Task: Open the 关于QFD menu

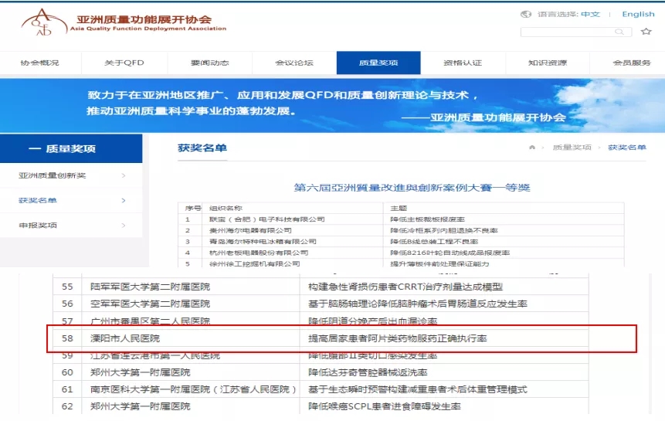Action: (124, 63)
